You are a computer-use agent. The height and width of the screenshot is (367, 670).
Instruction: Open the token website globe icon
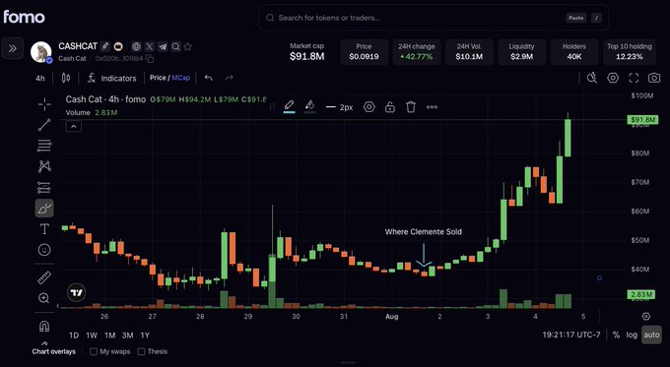click(136, 46)
